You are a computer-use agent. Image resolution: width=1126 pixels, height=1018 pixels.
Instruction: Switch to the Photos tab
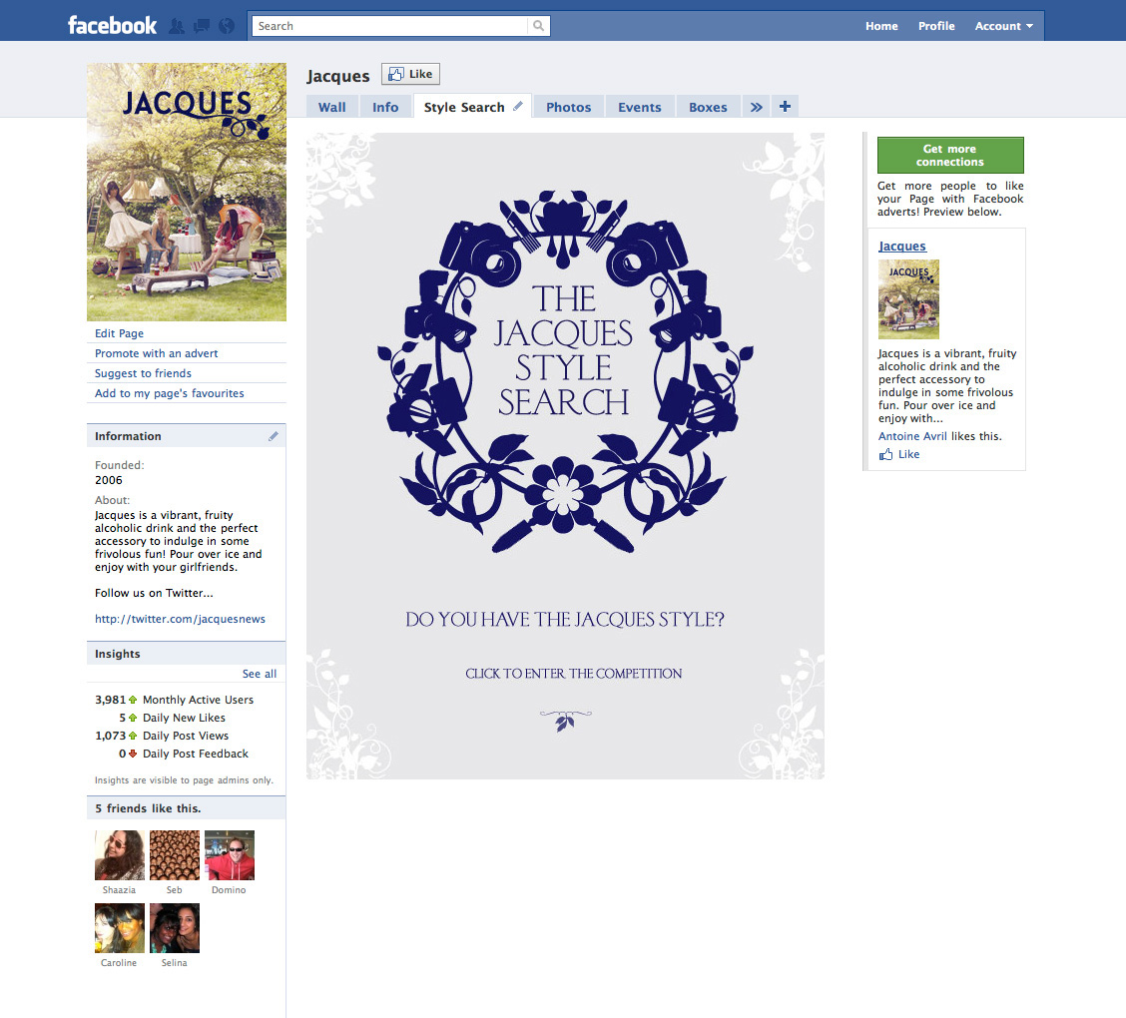coord(568,107)
